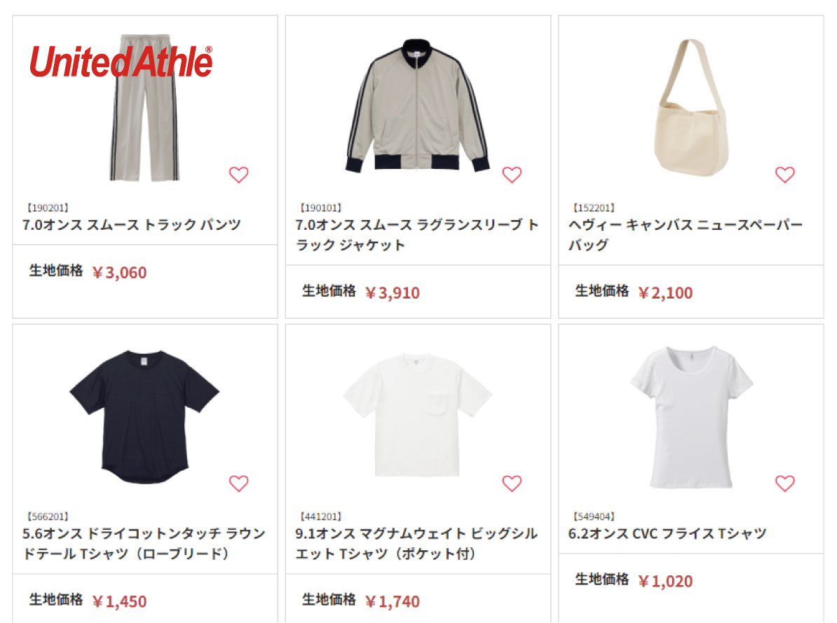This screenshot has width=837, height=623.
Task: Add canvas newspaper bag to favorites
Action: [x=784, y=174]
